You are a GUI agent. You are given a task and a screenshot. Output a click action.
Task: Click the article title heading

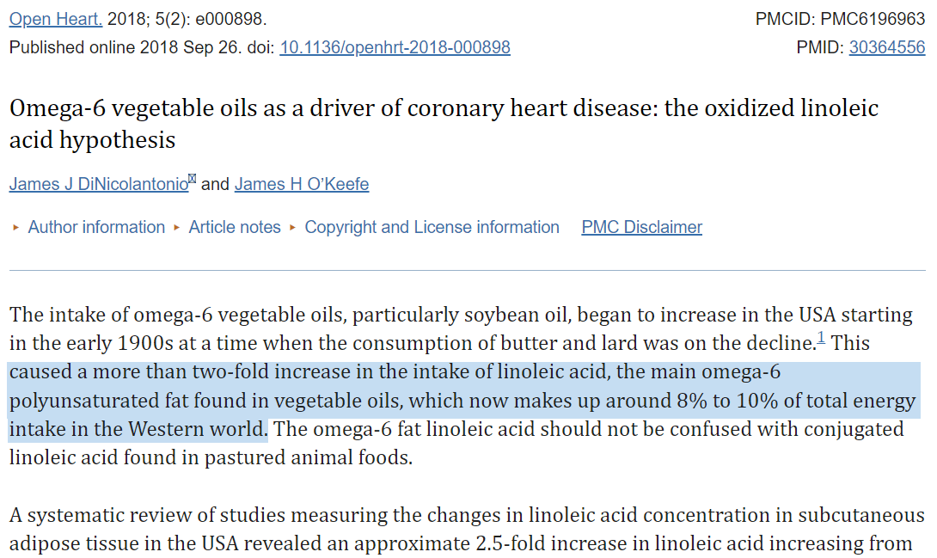click(444, 124)
